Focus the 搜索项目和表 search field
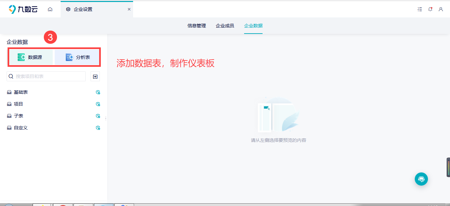Viewport: 450px width, 206px height. [46, 76]
